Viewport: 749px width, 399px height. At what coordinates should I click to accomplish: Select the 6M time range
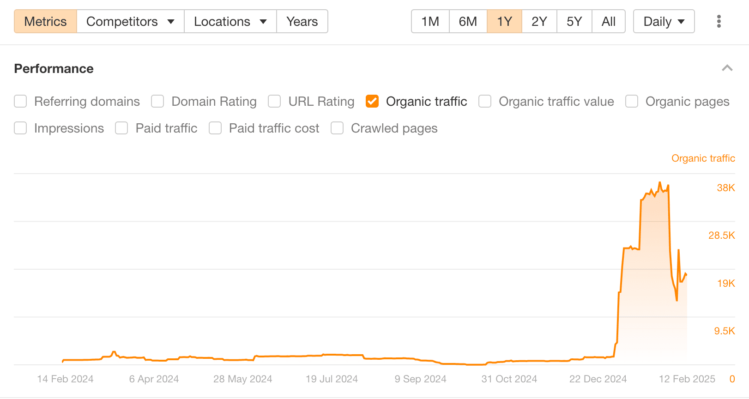(467, 21)
